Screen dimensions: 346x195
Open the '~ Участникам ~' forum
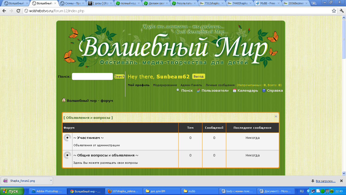tap(88, 138)
